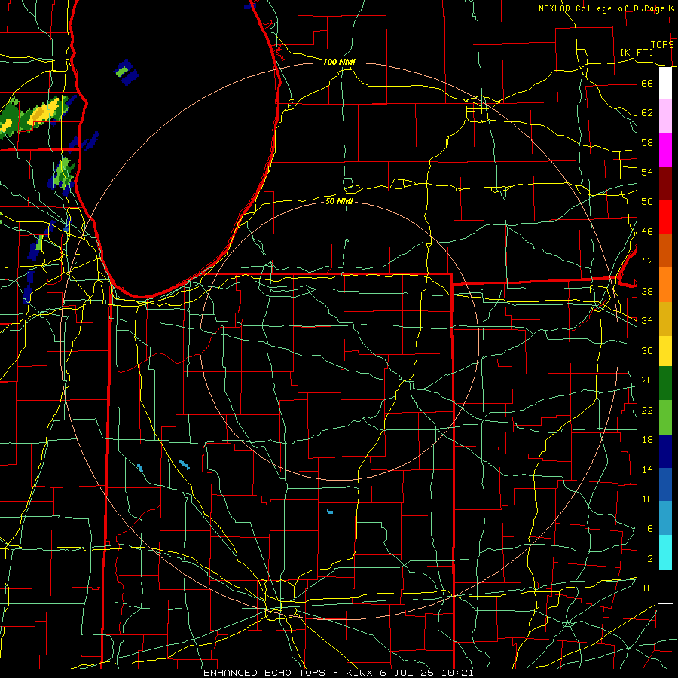Screen dimensions: 678x678
Task: Click the legend value "26"
Action: pyautogui.click(x=647, y=380)
